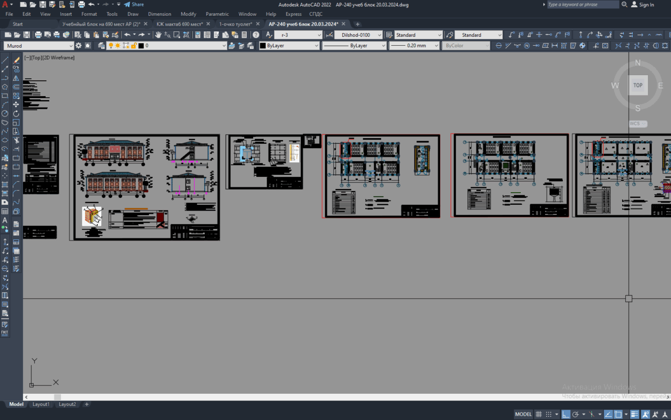
Task: Expand WCS dropdown under ViewCube
Action: click(x=638, y=124)
